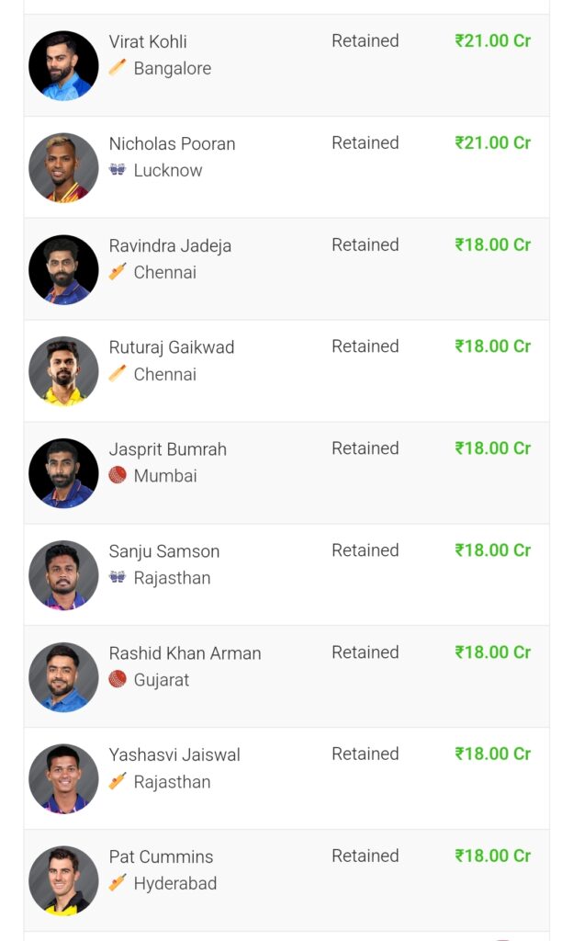Click the gloves icon under Sanju Samson
The image size is (573, 941).
point(118,577)
